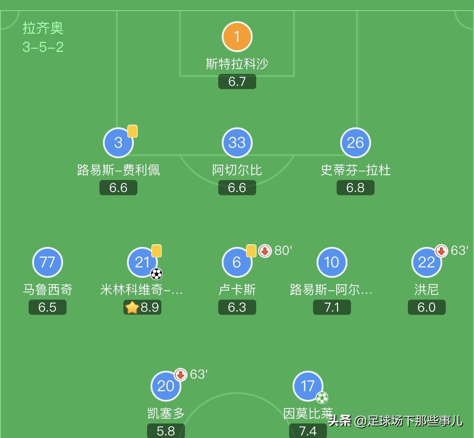
Task: Tap the 7.1 rating badge
Action: pos(332,307)
